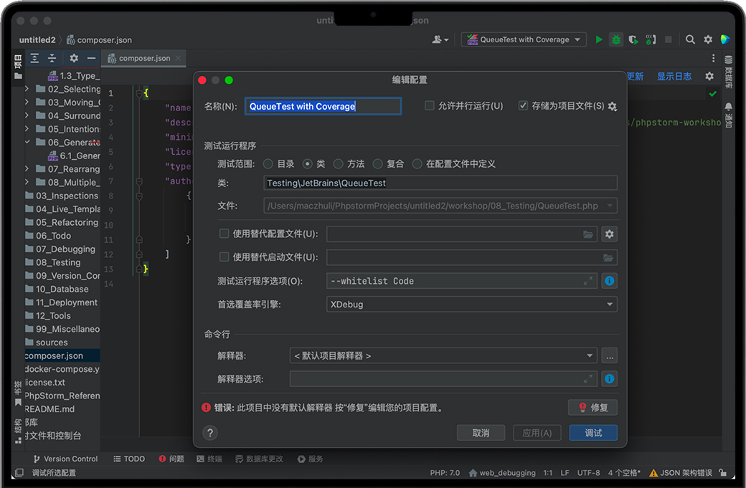Open the 解释器 default interpreter dropdown
The width and height of the screenshot is (746, 488).
443,355
